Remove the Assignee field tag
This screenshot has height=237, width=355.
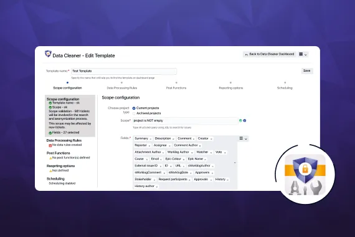pos(169,146)
